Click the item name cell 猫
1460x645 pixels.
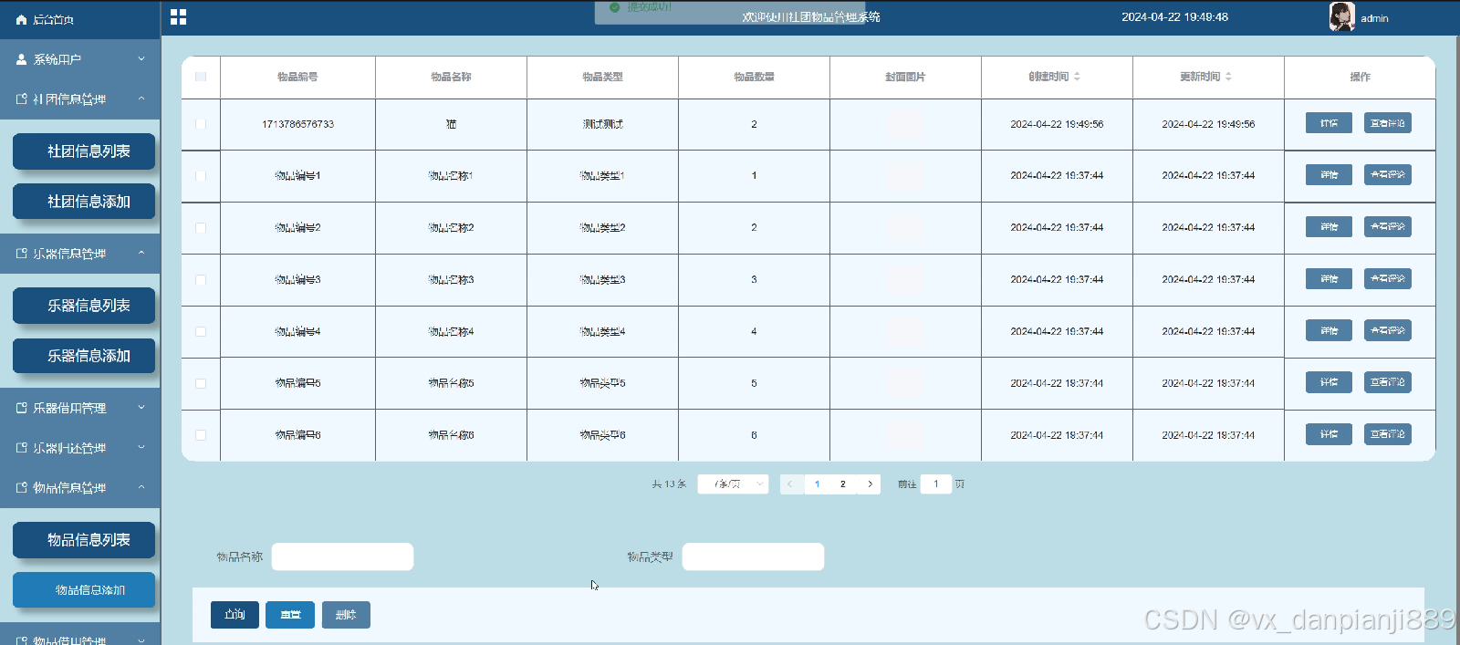click(451, 124)
